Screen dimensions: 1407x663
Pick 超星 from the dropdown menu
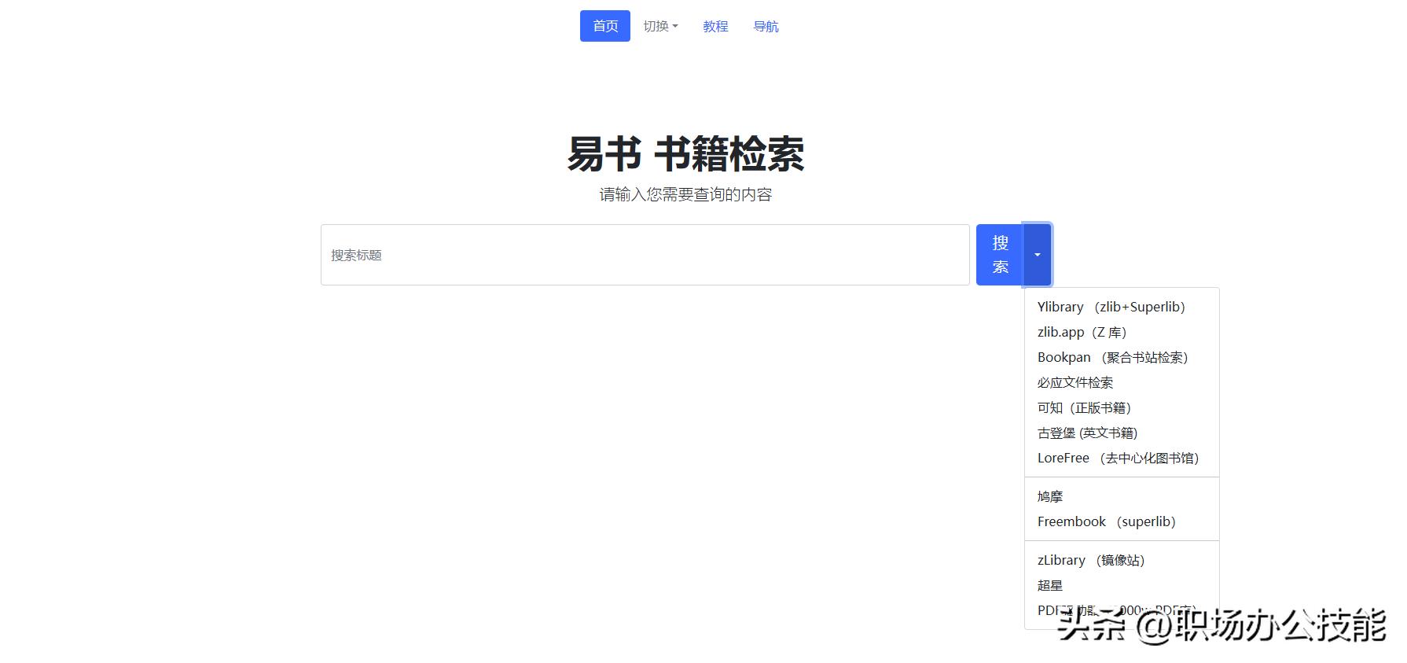1050,585
